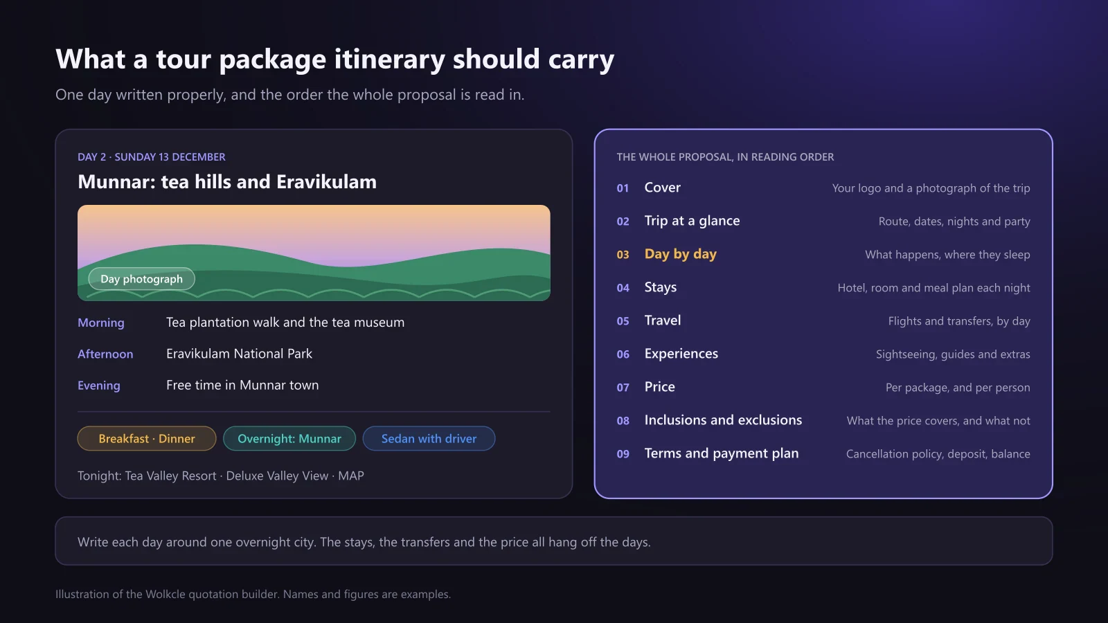This screenshot has height=623, width=1108.
Task: Click 'Free time in Munnar town' text
Action: 242,386
